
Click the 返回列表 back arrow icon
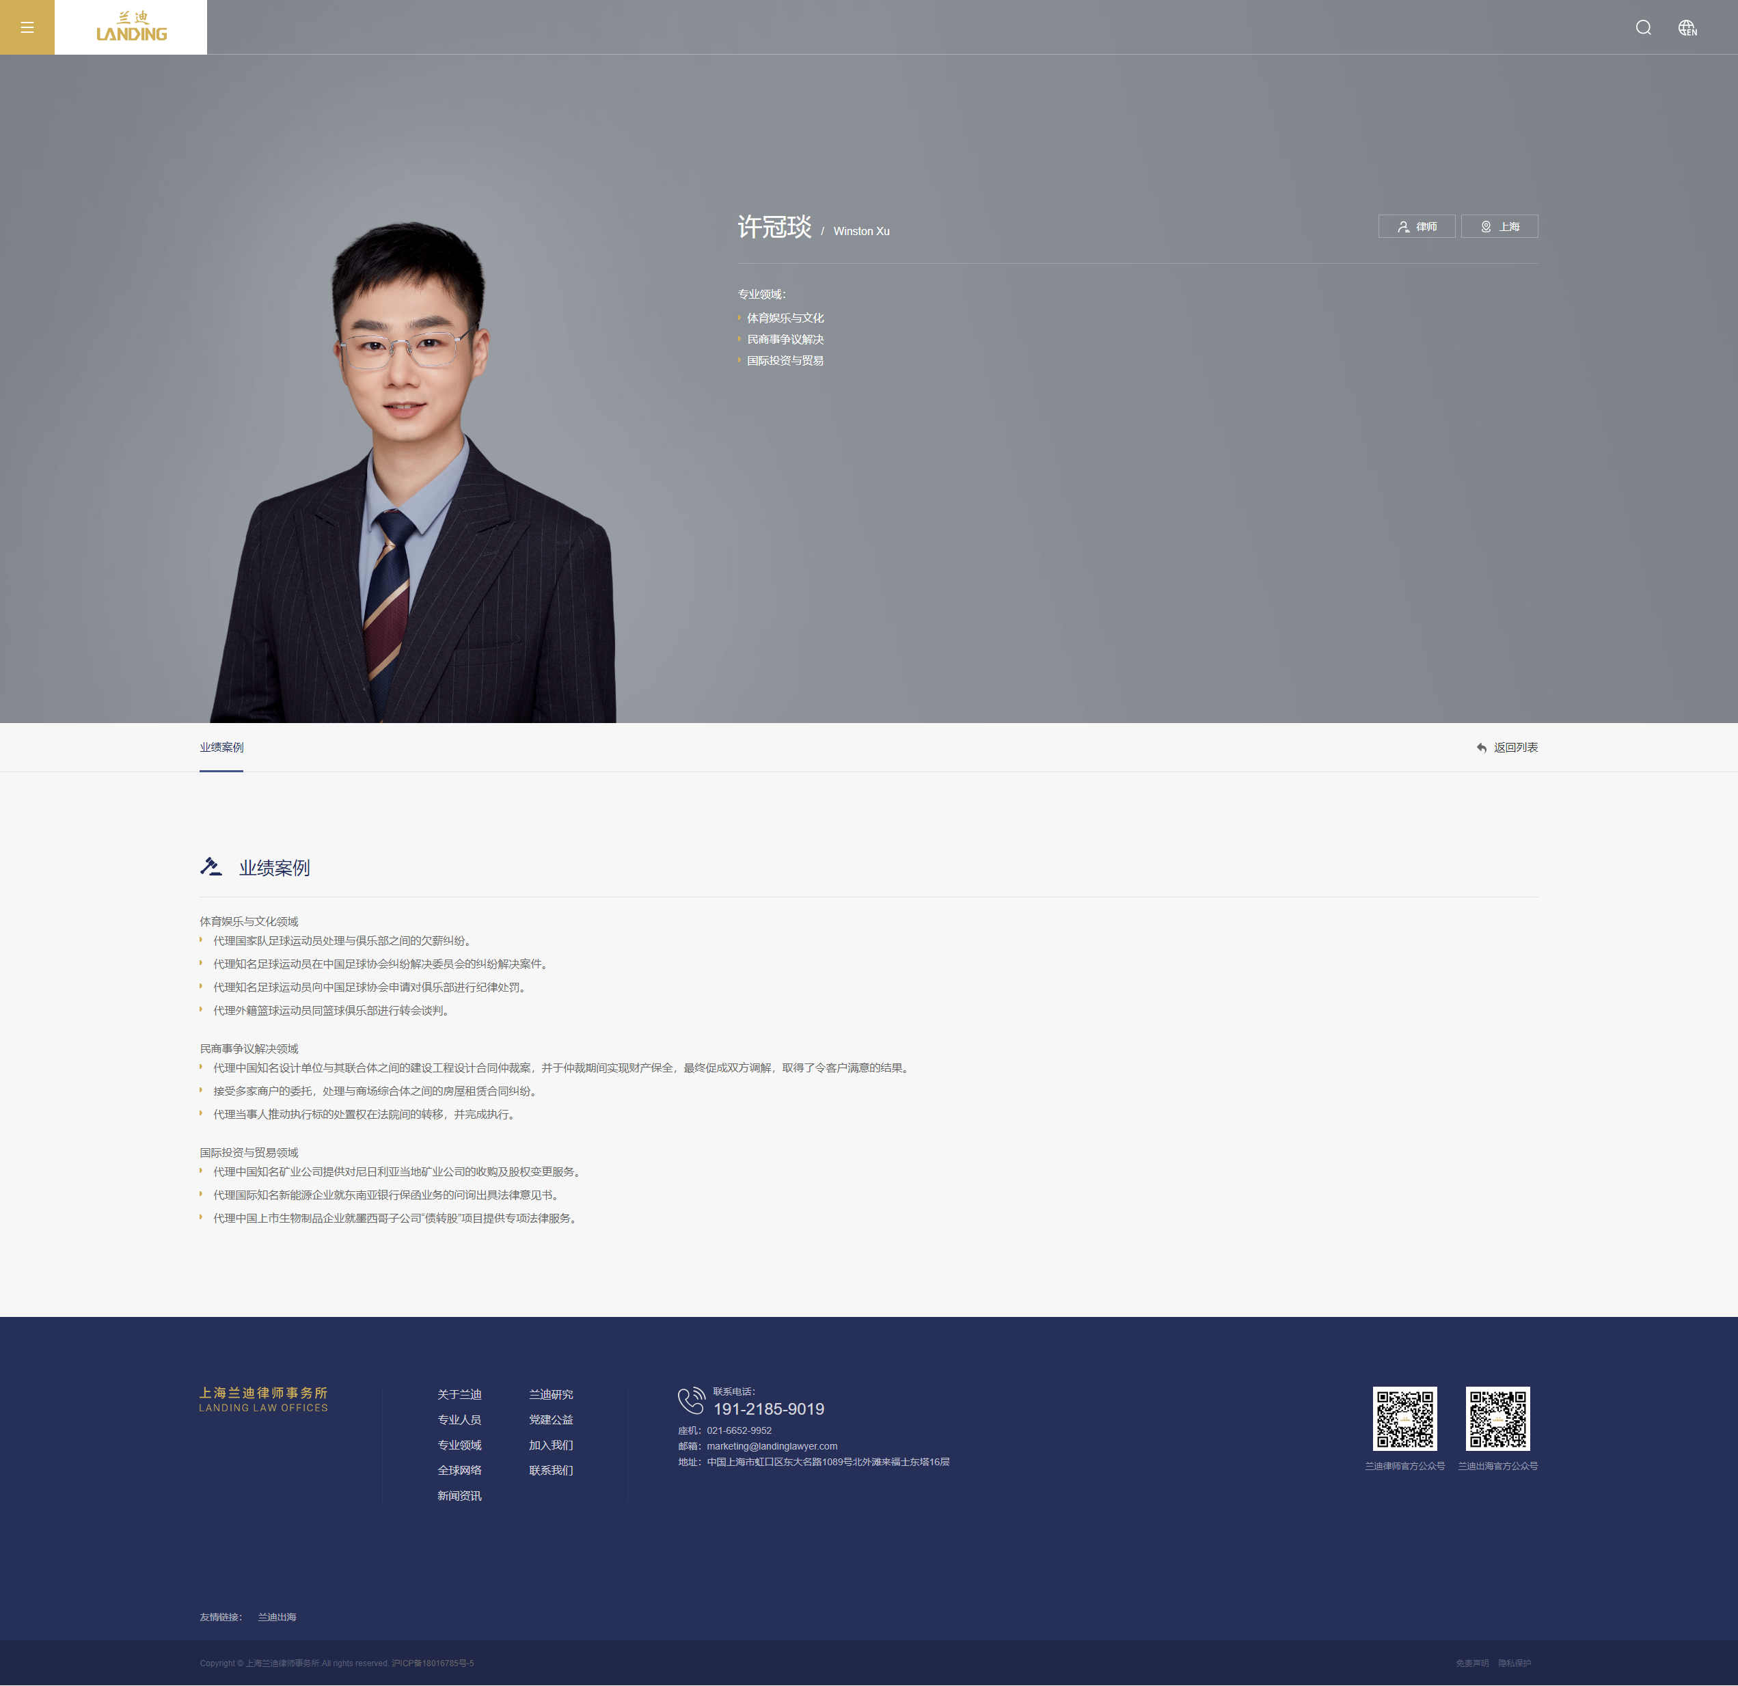pos(1482,748)
